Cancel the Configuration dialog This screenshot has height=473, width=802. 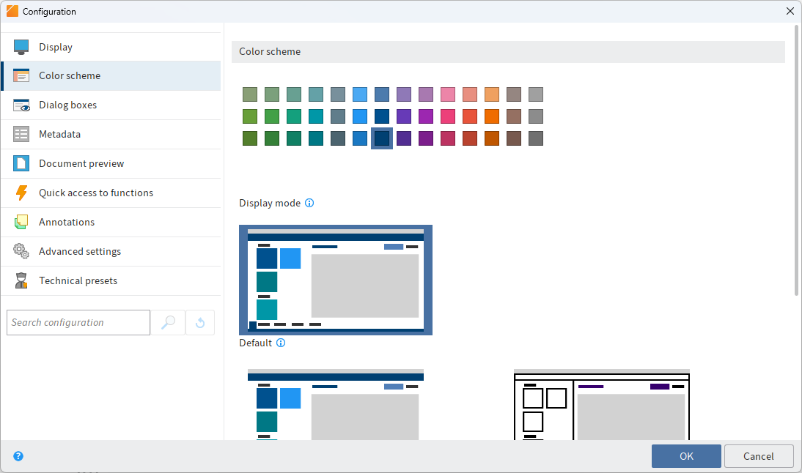(759, 456)
